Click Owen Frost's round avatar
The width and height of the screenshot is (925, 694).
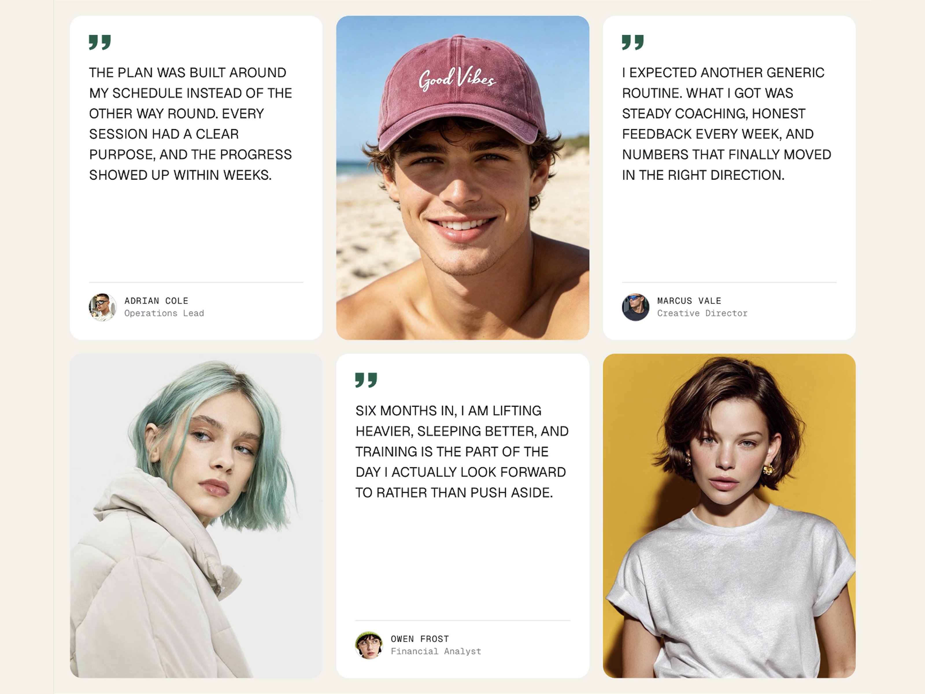coord(369,645)
